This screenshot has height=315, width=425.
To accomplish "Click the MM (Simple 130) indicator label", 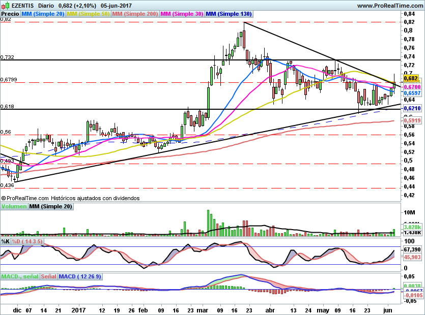I will coord(228,14).
